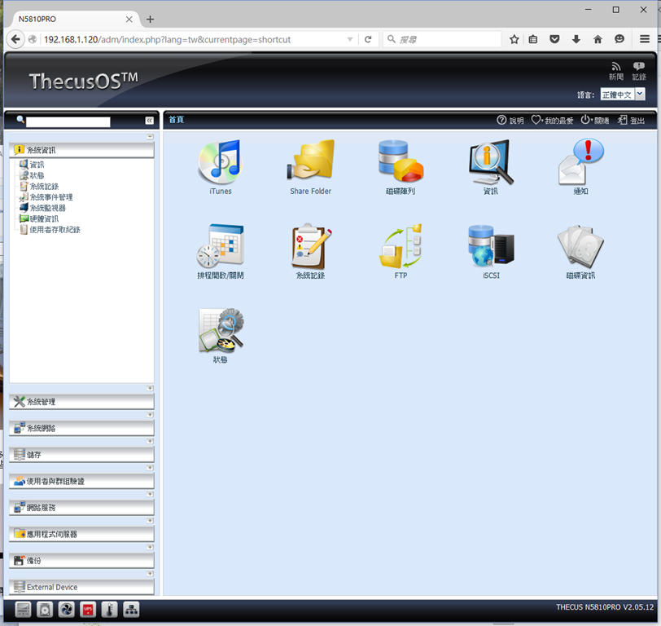Open the 磁碟陣列 RAID shortcut icon
Image resolution: width=661 pixels, height=626 pixels.
(401, 162)
